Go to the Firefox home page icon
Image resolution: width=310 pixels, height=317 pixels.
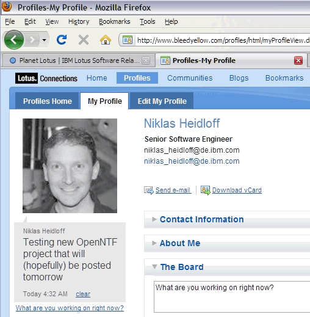click(106, 40)
